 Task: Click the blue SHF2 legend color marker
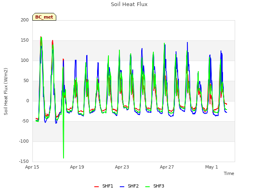coord(122,187)
